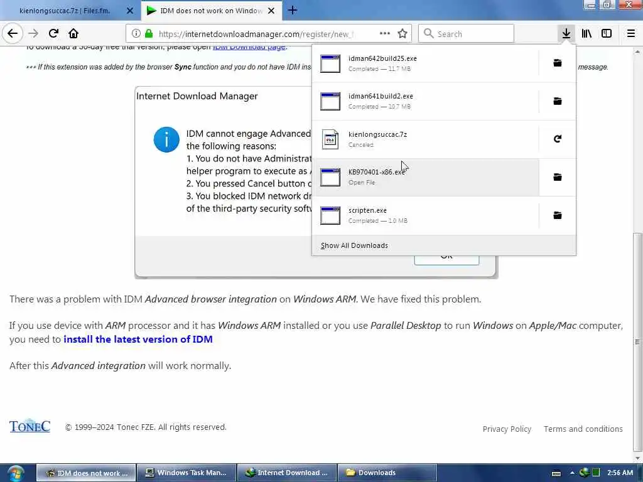Show site information for the page
This screenshot has height=482, width=643.
coord(136,34)
